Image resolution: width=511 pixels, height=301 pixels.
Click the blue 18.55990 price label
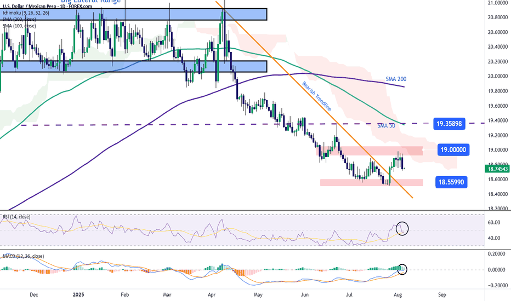(x=451, y=182)
